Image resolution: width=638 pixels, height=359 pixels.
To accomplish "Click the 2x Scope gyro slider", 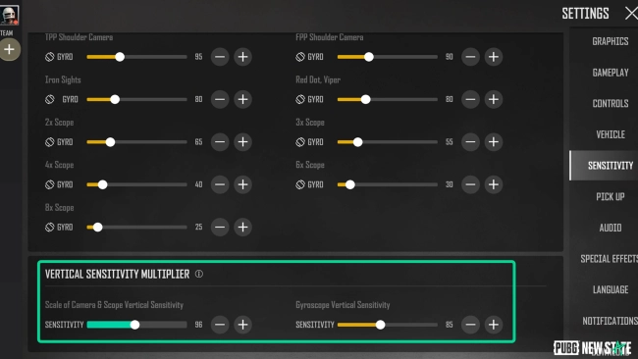I will [136, 142].
